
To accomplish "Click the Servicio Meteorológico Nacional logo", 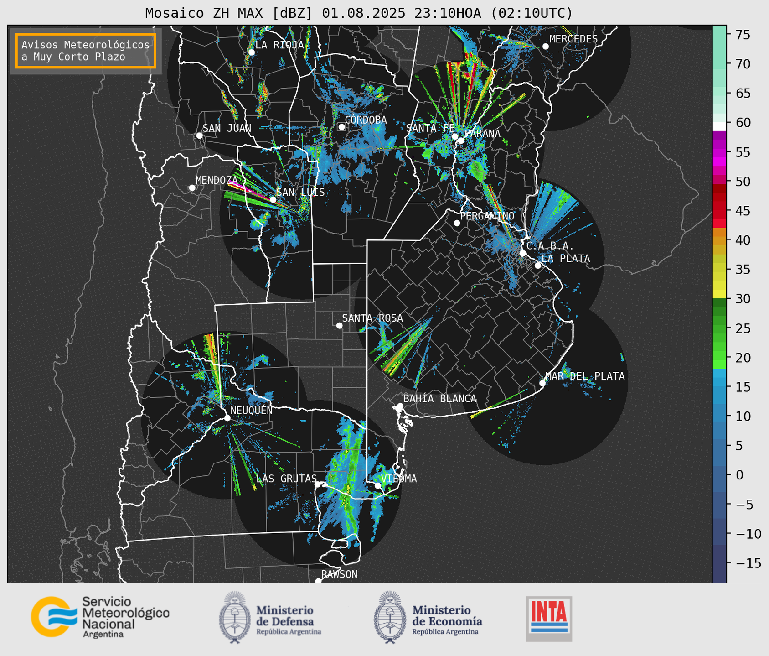I will pyautogui.click(x=100, y=617).
